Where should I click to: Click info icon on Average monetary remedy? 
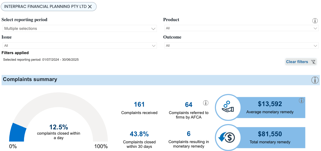[x=301, y=100]
